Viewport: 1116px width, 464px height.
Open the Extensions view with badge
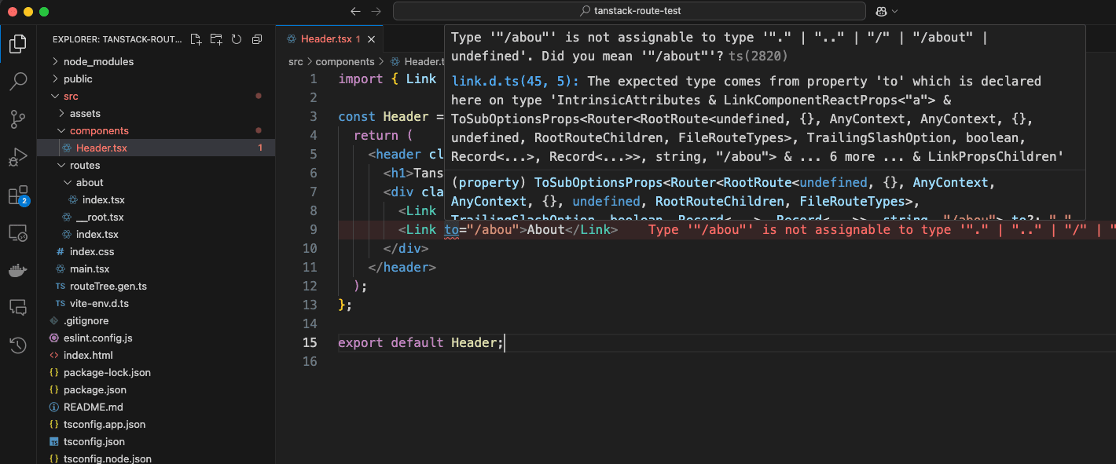coord(18,195)
